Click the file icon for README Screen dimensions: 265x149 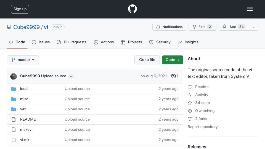coord(14,119)
